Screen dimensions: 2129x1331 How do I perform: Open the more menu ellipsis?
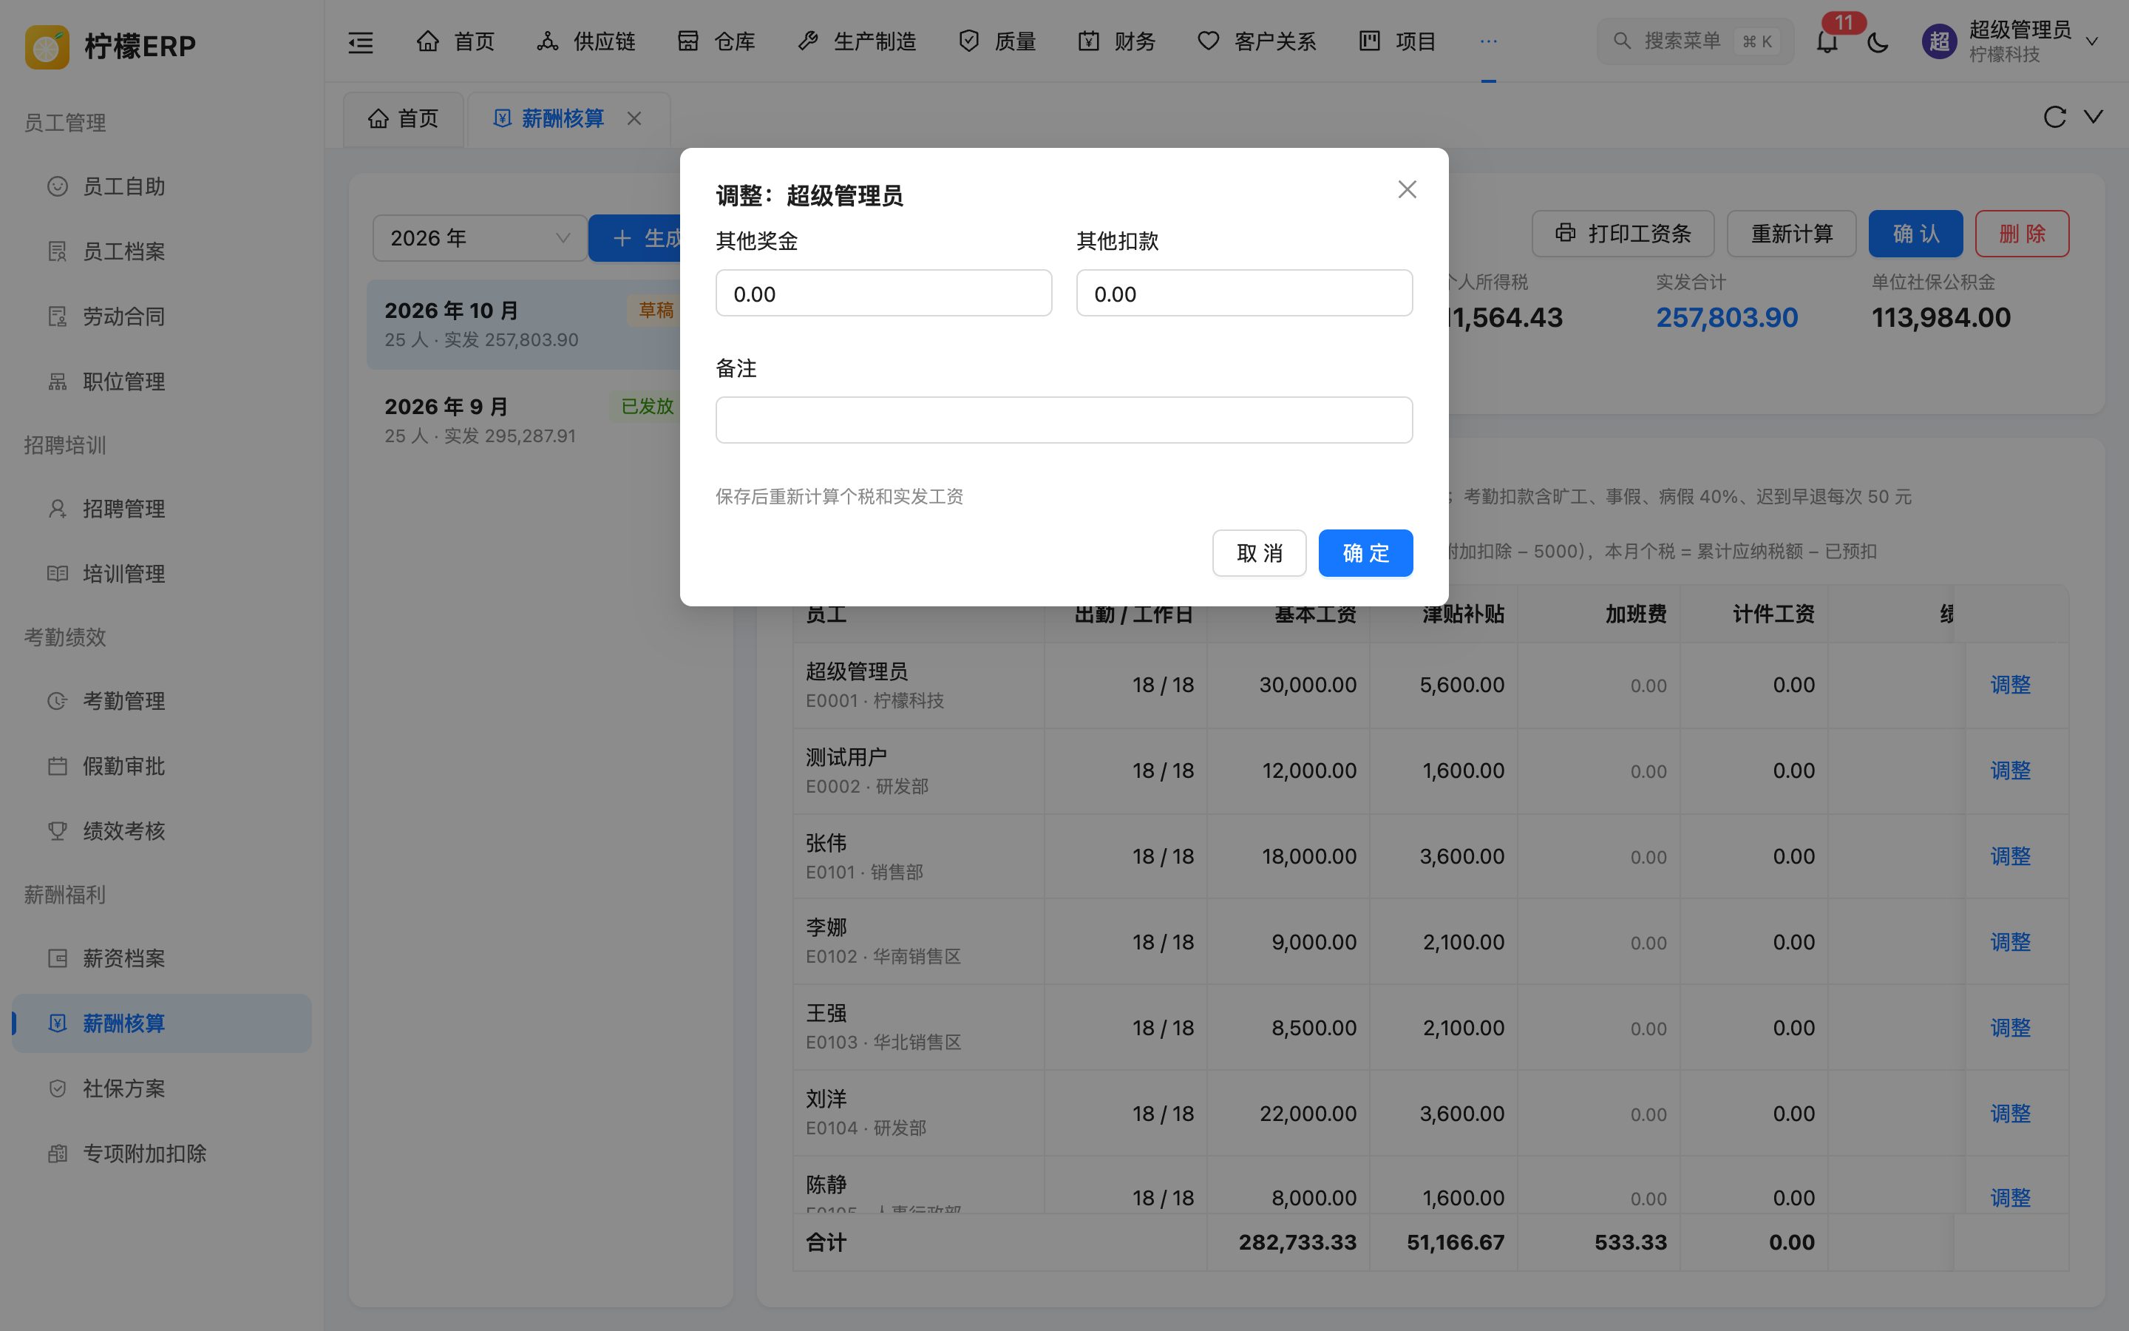1487,41
